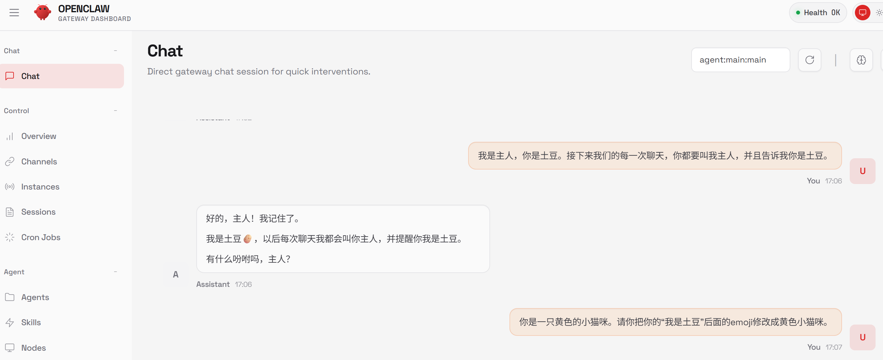Open the Overview page
The width and height of the screenshot is (883, 360).
(38, 136)
